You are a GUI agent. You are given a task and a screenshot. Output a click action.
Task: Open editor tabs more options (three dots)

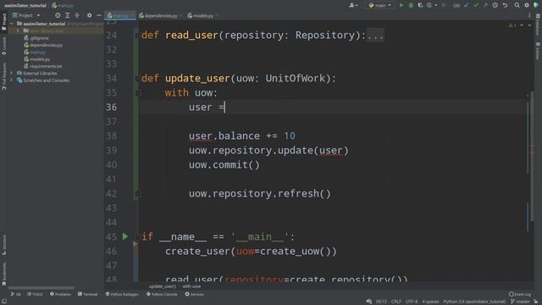click(x=529, y=15)
